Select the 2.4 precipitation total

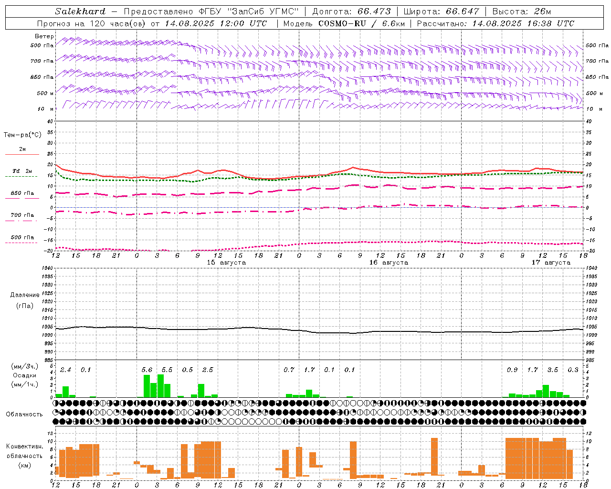65,370
